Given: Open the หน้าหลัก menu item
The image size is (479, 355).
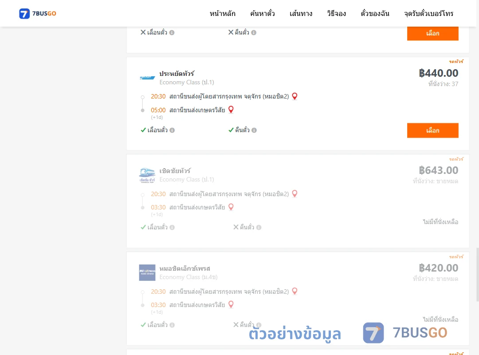Looking at the screenshot, I should pyautogui.click(x=222, y=13).
